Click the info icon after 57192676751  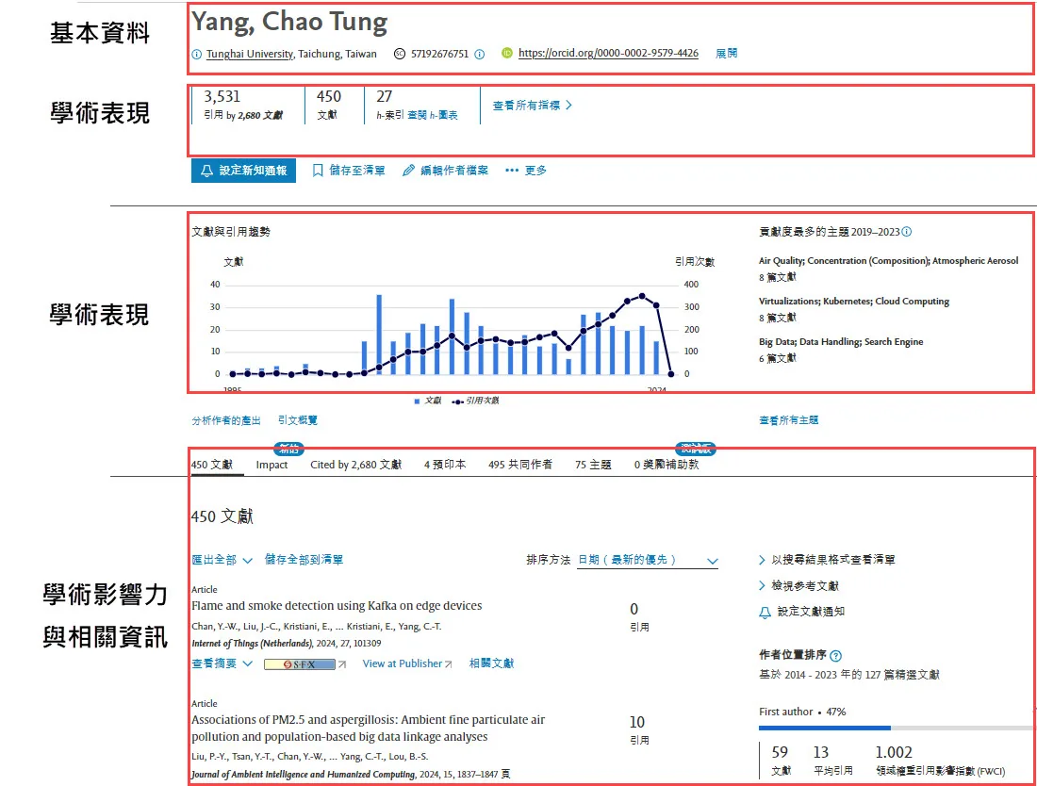pos(480,55)
